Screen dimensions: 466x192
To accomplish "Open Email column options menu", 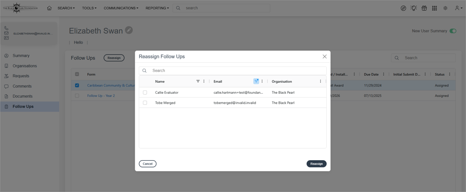I will click(x=262, y=81).
